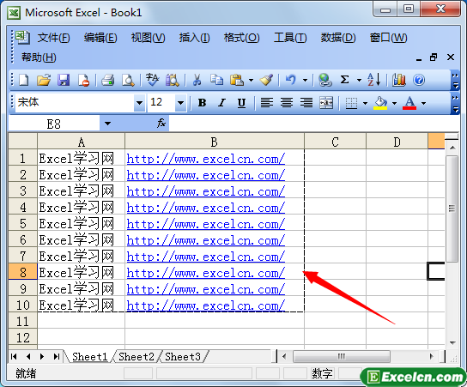This screenshot has width=467, height=387.
Task: Click the Permission icon in toolbar
Action: (x=83, y=80)
